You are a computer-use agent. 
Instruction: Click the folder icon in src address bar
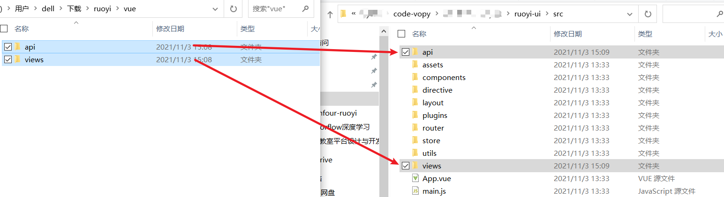[343, 14]
